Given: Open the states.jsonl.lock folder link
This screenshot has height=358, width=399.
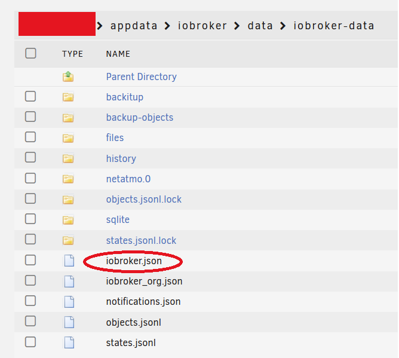Looking at the screenshot, I should (x=141, y=240).
